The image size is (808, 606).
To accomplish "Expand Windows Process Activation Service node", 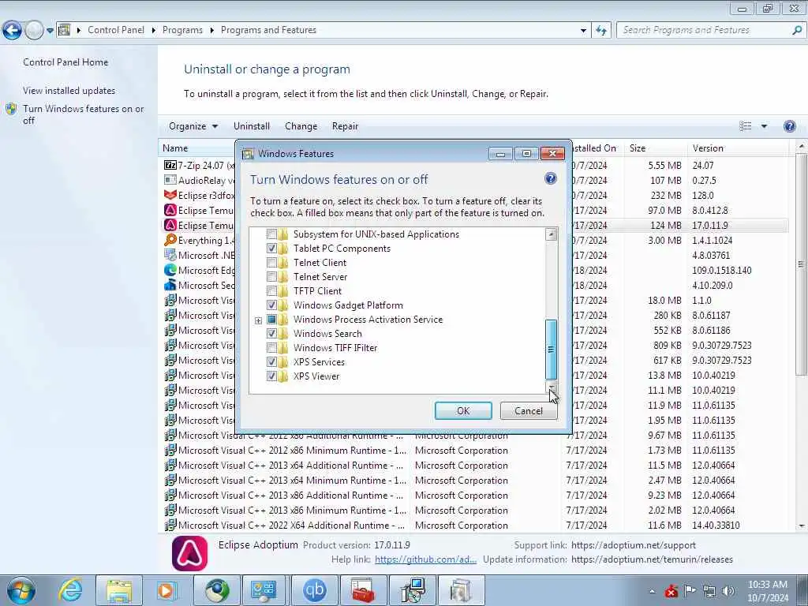I will [x=258, y=320].
